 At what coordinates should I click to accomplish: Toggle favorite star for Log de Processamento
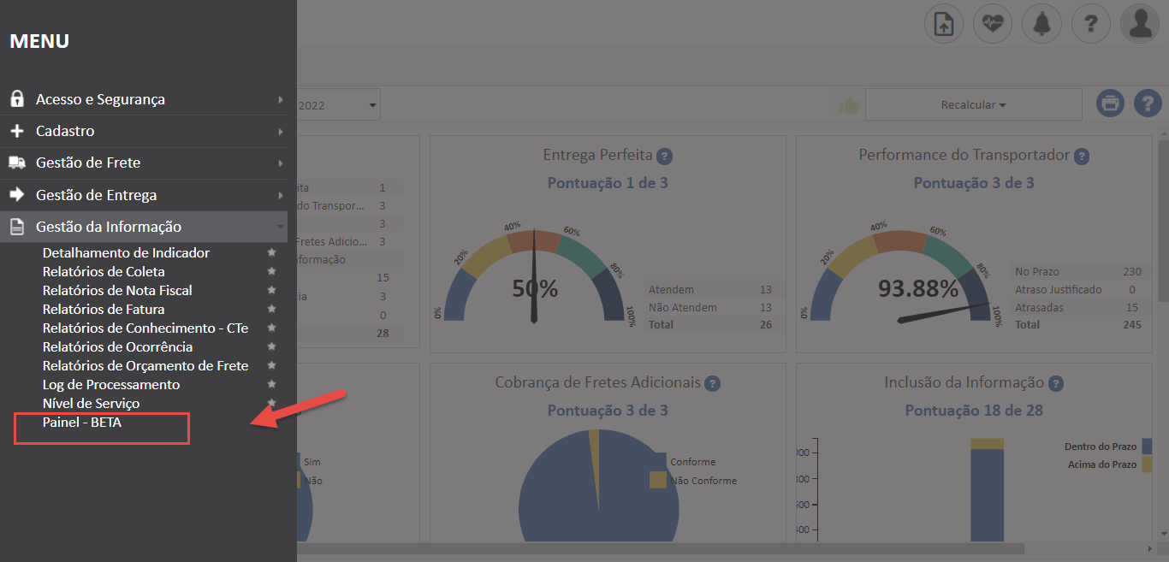click(x=272, y=384)
